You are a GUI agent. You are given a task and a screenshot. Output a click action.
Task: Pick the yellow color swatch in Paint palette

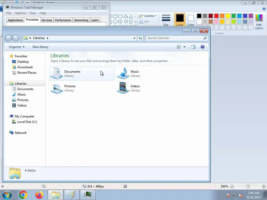[x=228, y=16]
